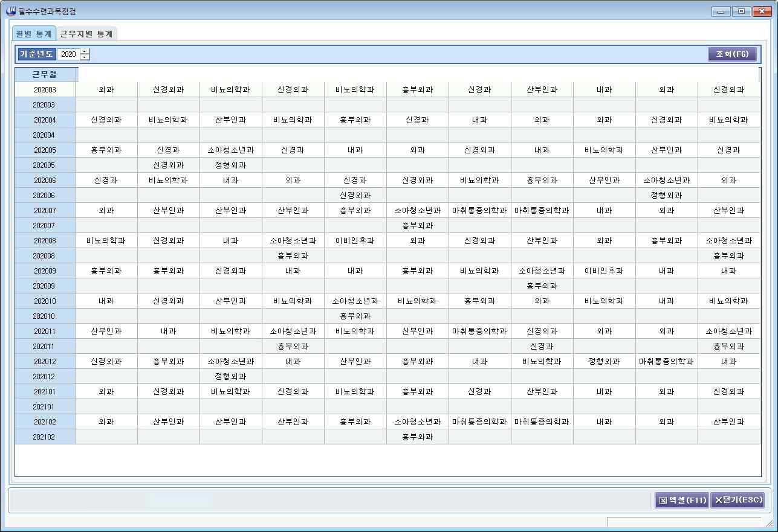Viewport: 778px width, 532px height.
Task: Close the window with 닫기(ESC) button
Action: coord(737,500)
